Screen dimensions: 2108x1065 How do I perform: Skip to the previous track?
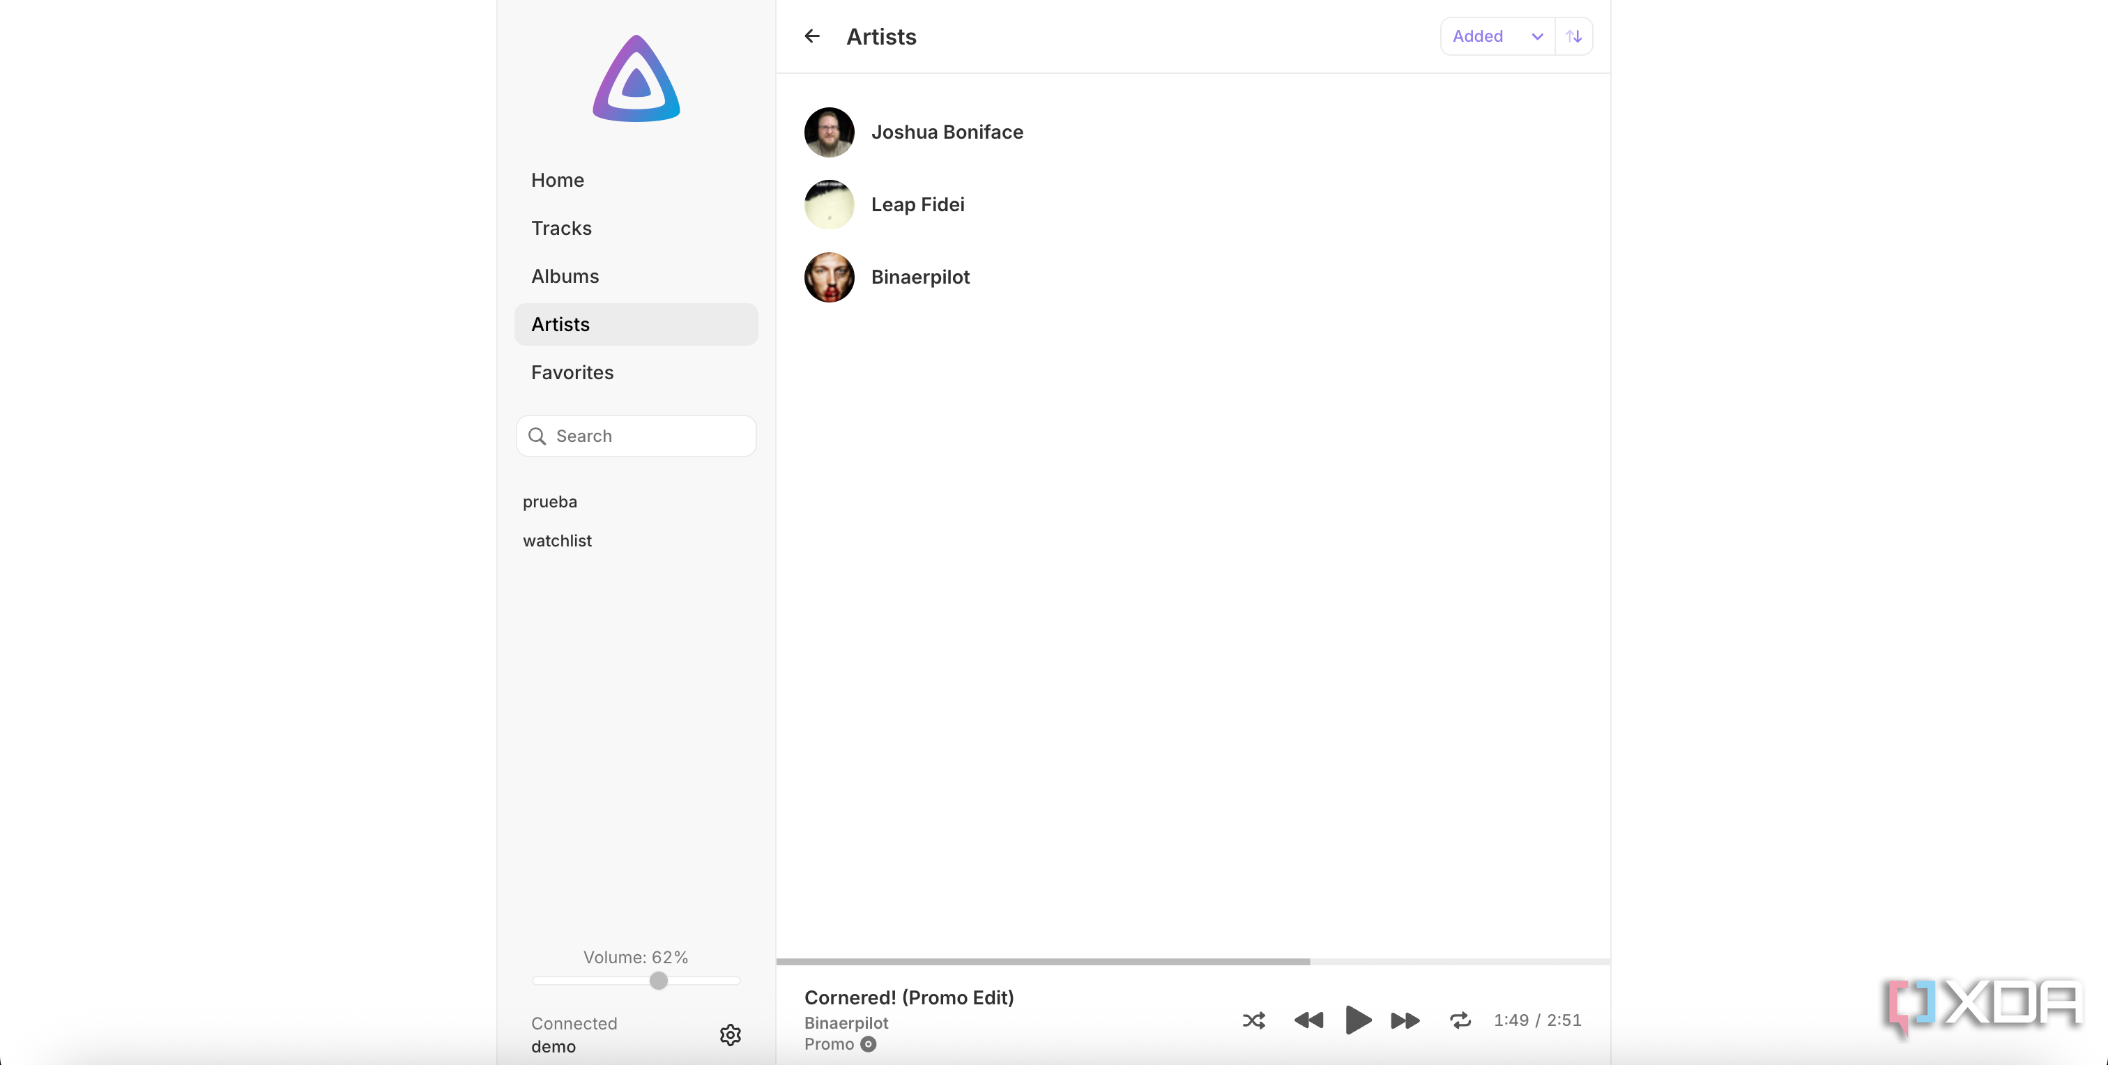click(1308, 1020)
